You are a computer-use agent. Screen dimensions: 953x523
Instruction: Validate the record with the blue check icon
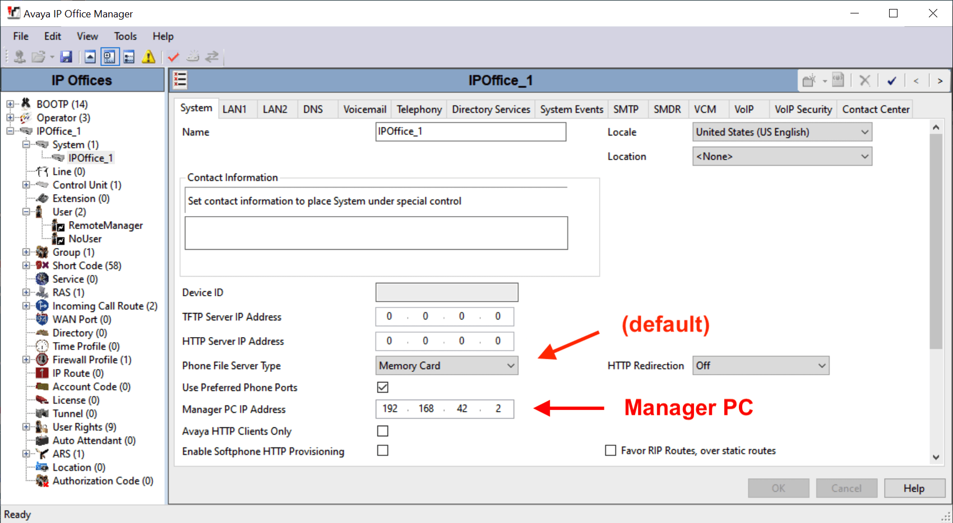pyautogui.click(x=892, y=80)
